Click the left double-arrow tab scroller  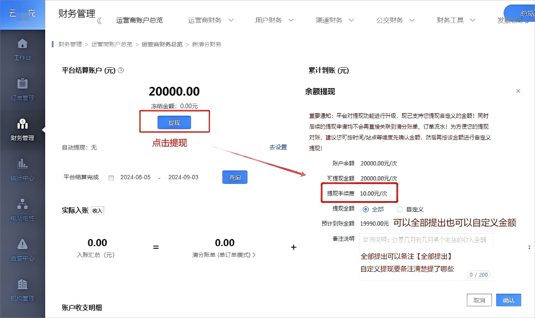99,20
